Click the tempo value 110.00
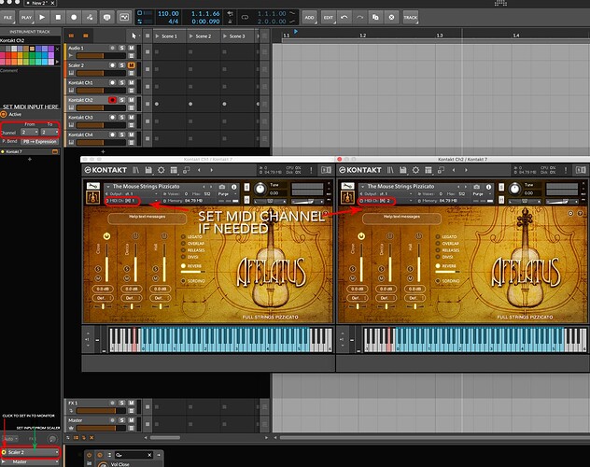590x467 pixels. click(x=168, y=14)
